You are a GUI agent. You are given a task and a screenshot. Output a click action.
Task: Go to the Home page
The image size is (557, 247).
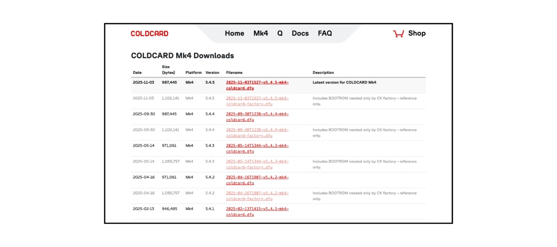pos(235,33)
